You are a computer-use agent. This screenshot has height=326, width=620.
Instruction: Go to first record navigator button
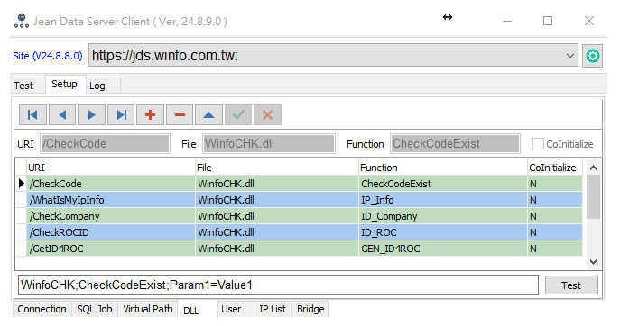tap(32, 115)
